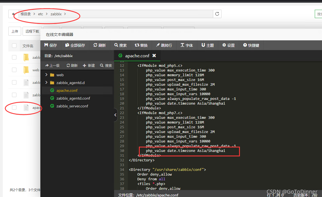The image size is (322, 197).
Task: Open 搜索 in the editor toolbar
Action: point(121,45)
